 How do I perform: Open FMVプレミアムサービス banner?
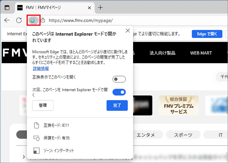coord(179,106)
